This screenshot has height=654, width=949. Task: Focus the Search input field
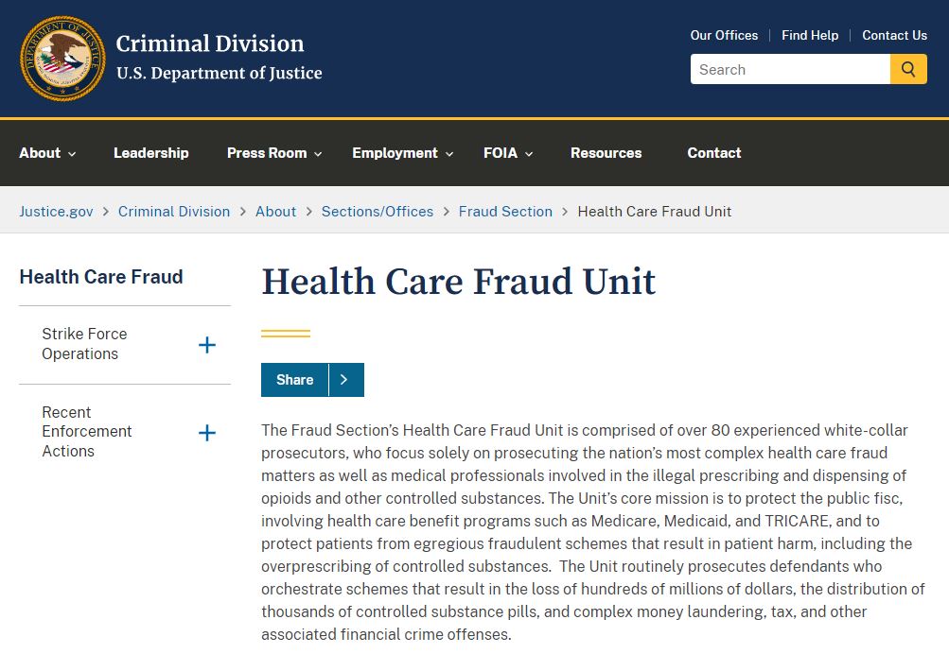coord(790,69)
